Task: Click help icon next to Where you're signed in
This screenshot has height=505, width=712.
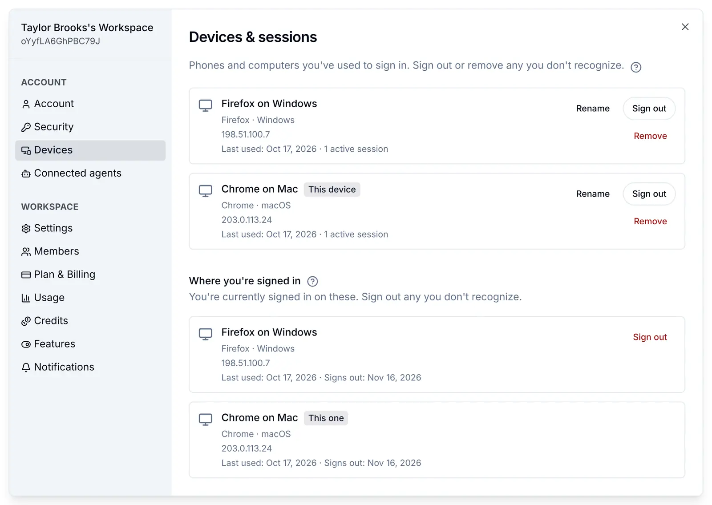Action: coord(313,281)
